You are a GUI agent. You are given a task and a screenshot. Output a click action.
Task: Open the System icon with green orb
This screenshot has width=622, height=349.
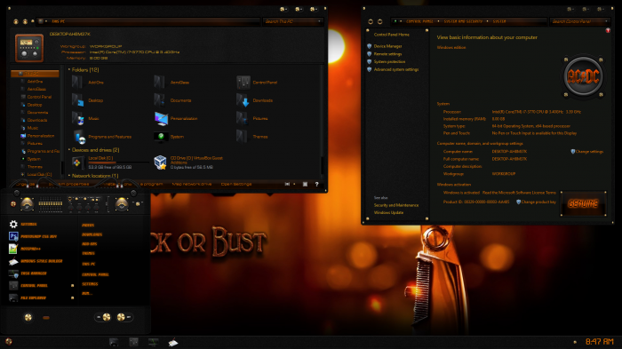(161, 137)
